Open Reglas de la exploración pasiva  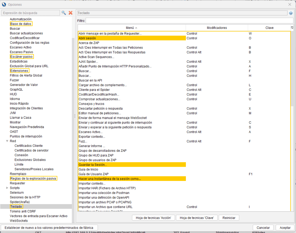[33, 178]
